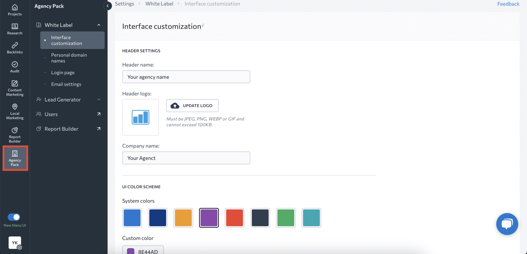Open the YK user profile avatar
The height and width of the screenshot is (254, 527).
15,243
